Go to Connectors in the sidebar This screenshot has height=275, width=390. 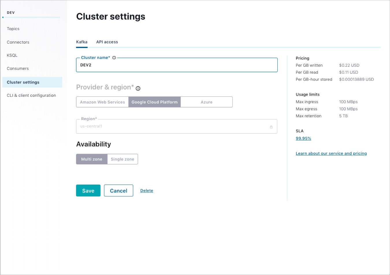[x=18, y=42]
